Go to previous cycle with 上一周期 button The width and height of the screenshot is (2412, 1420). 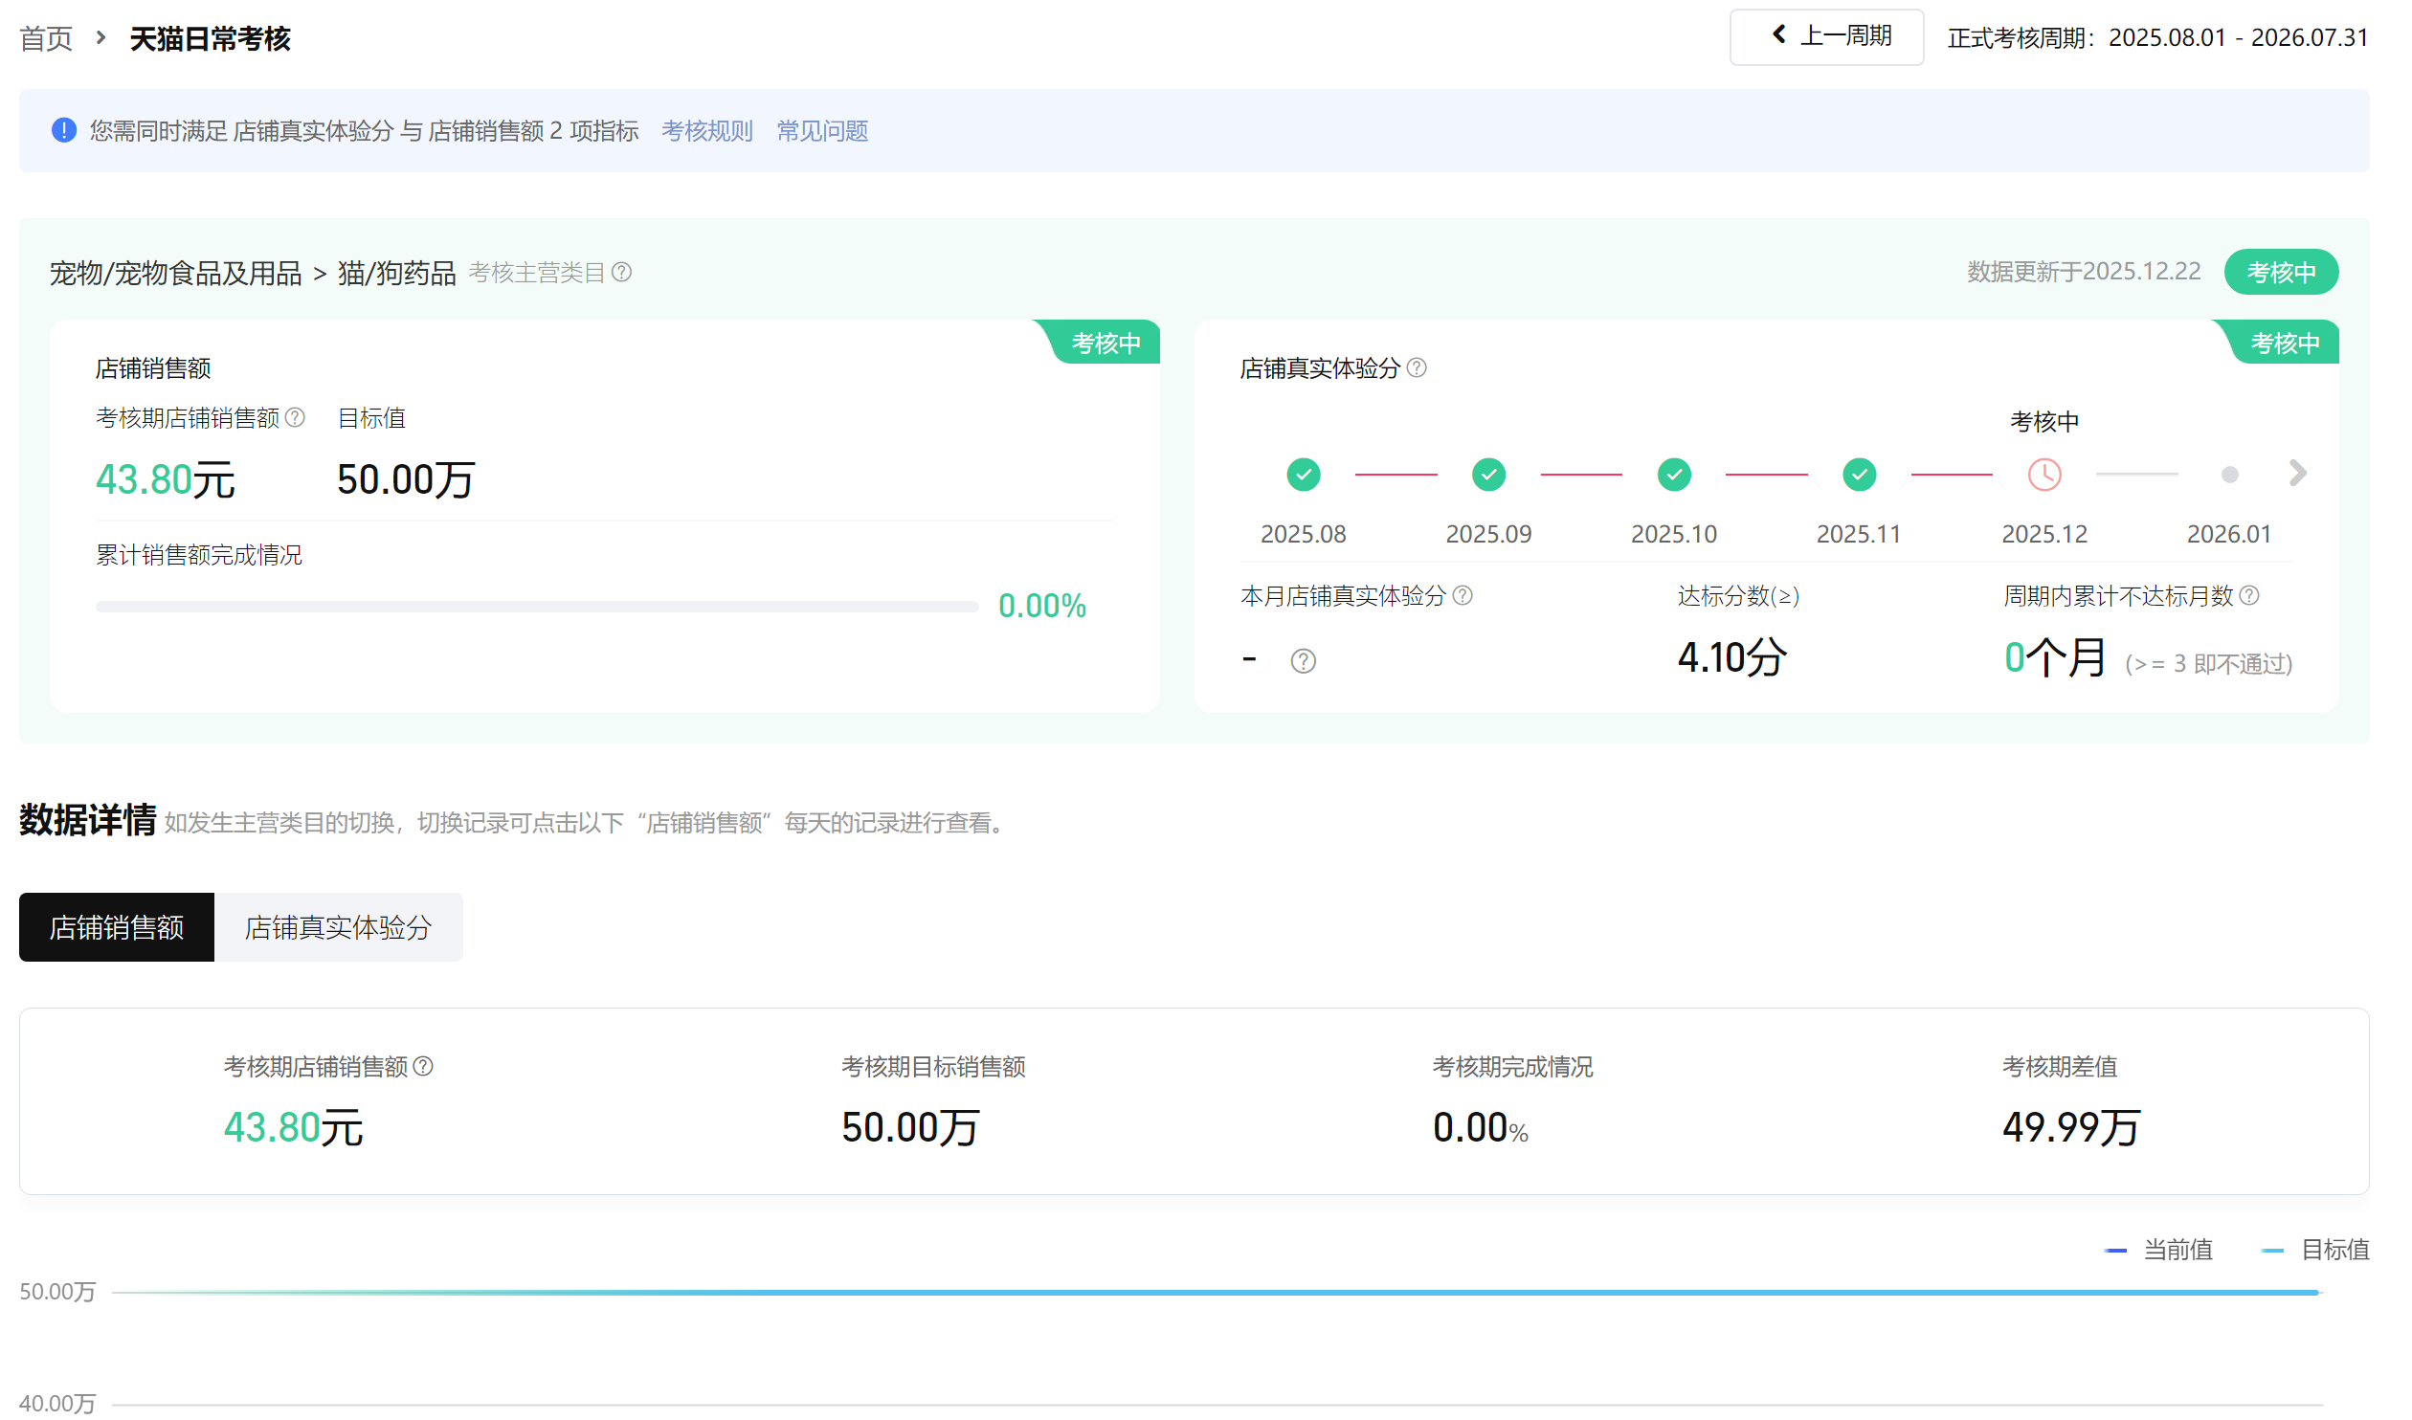coord(1826,37)
